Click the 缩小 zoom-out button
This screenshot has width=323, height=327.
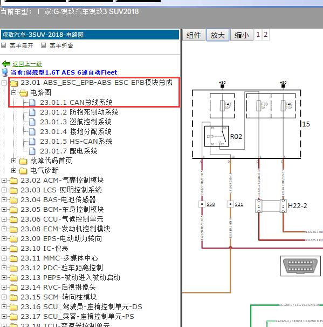pyautogui.click(x=242, y=35)
